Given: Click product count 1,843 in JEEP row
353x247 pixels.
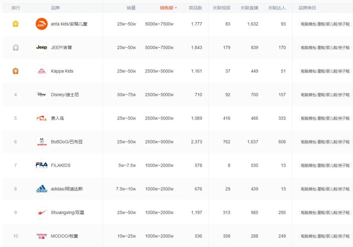Looking at the screenshot, I should point(196,47).
